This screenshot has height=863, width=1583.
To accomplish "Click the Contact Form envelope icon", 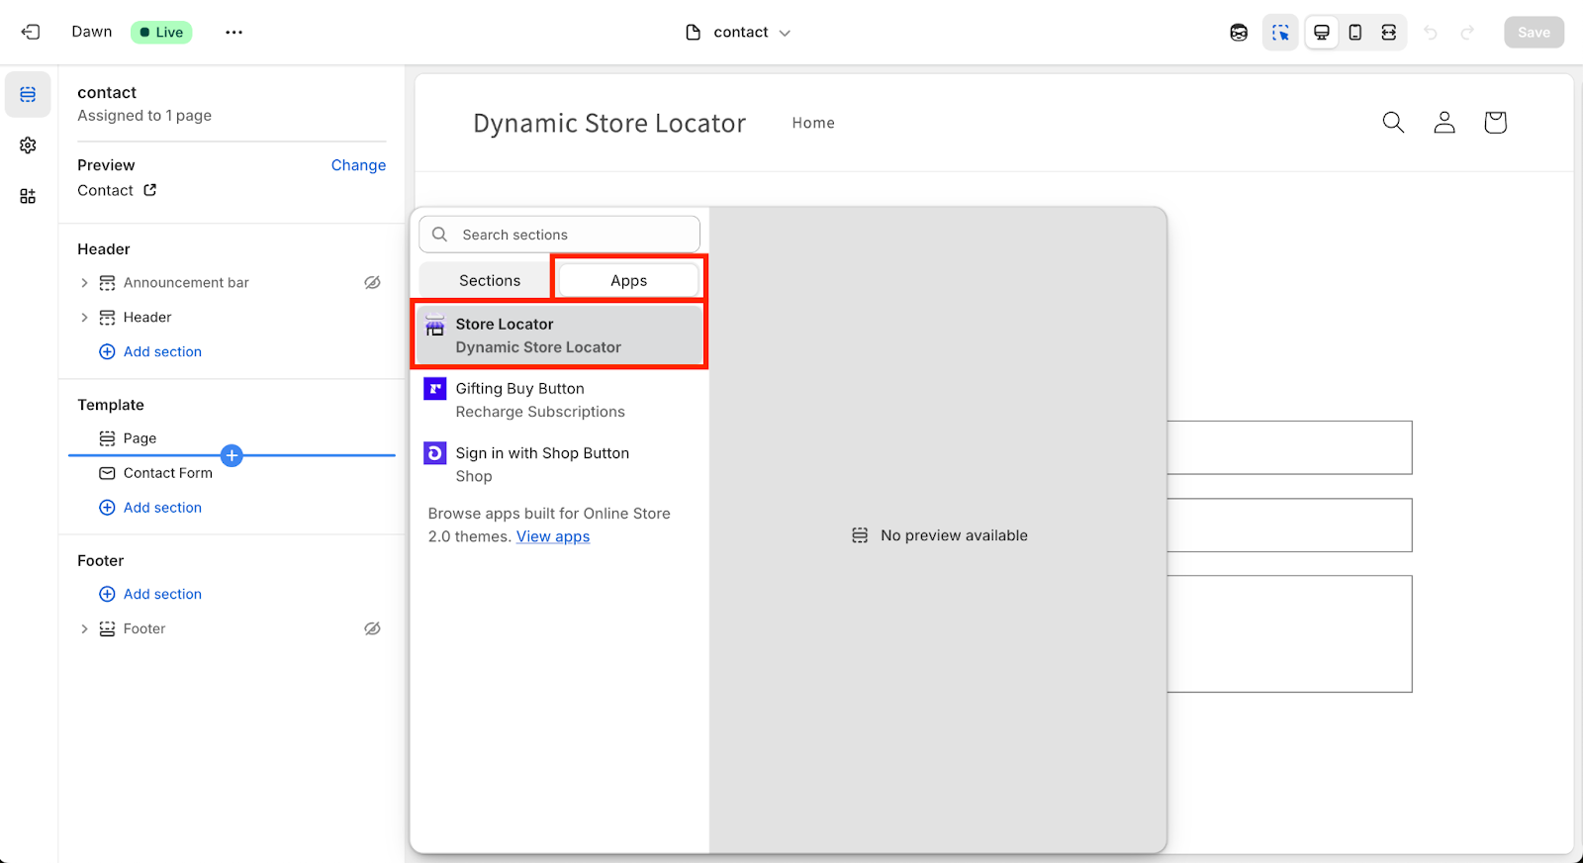I will (107, 473).
